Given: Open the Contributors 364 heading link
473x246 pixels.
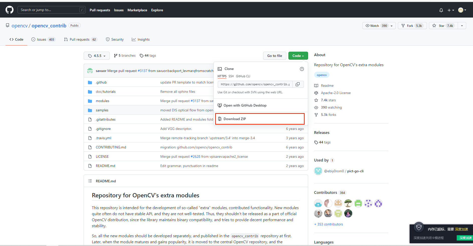Looking at the screenshot, I should (x=330, y=193).
